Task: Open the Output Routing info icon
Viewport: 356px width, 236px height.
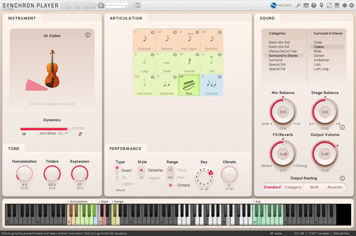Action: 342,178
